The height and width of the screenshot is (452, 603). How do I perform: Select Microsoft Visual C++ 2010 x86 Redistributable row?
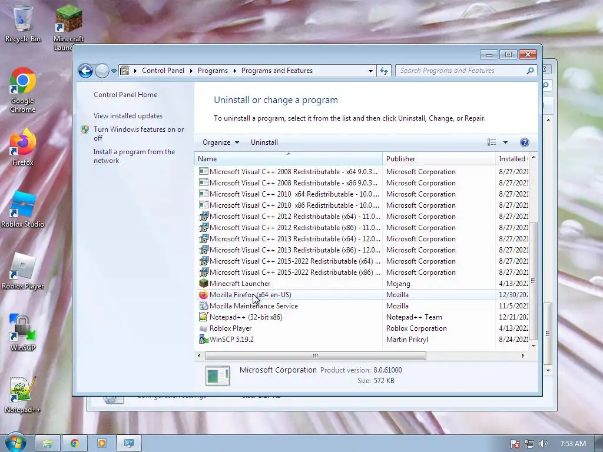click(363, 205)
